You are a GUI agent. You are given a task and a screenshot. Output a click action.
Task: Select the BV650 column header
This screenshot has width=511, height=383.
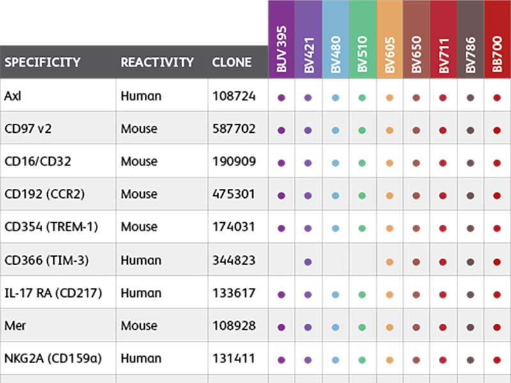click(416, 39)
